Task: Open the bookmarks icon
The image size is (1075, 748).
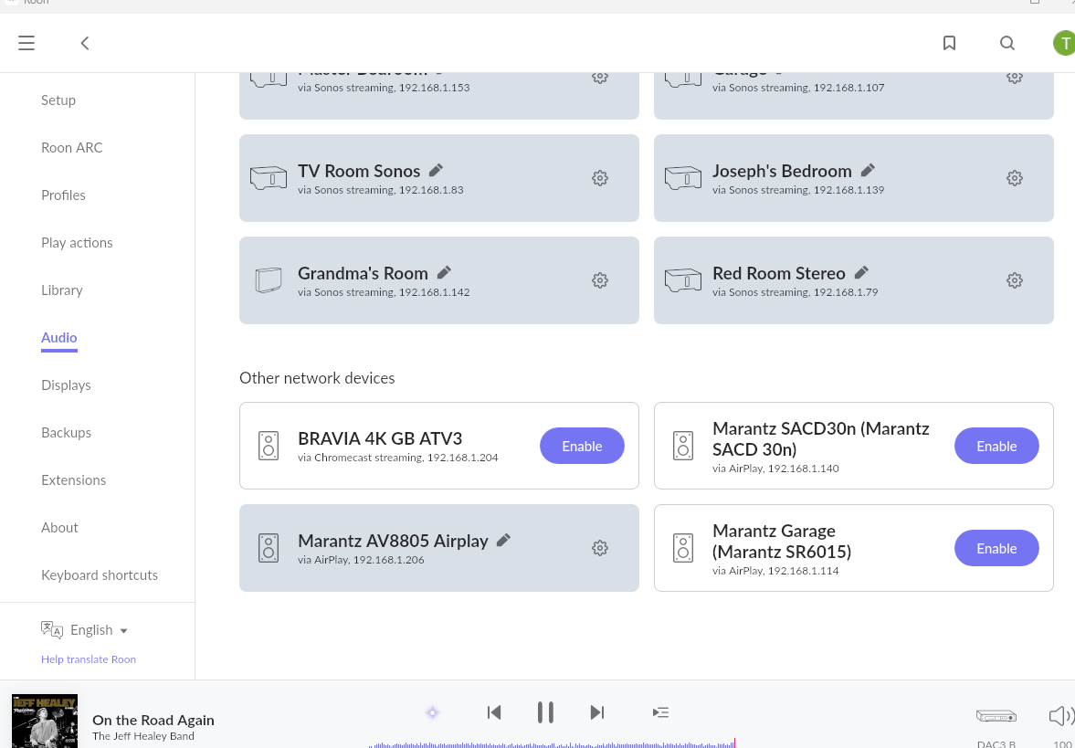Action: click(950, 43)
